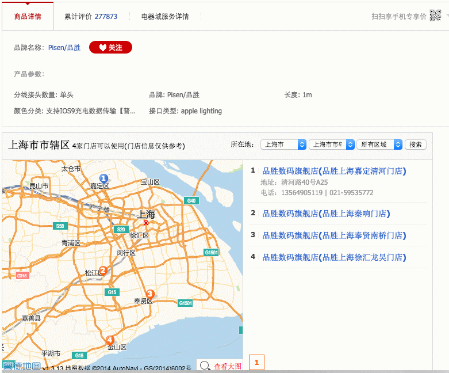Viewport: 449px width, 373px height.
Task: Open store link 品胜上海嘉定清河门店
Action: click(x=334, y=171)
